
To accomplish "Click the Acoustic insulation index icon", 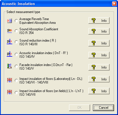I will tap(10, 54).
